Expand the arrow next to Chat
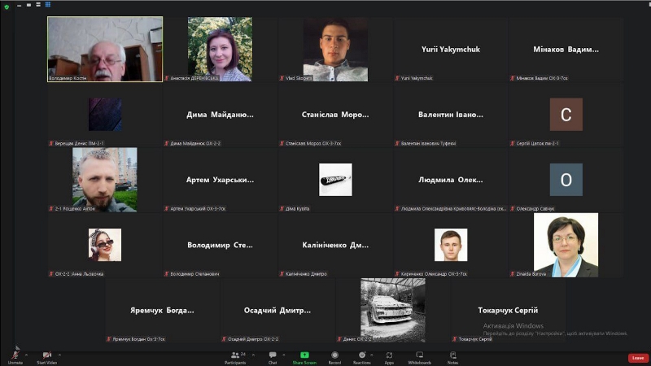Screen dimensions: 651x366 [283, 355]
